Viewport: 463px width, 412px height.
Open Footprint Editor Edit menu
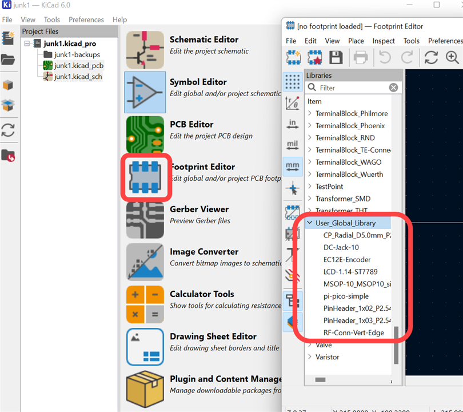[x=310, y=41]
